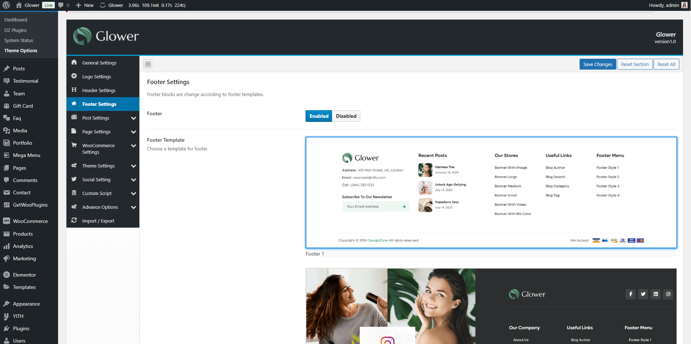Open the WordPress logo menu
691x344 pixels.
click(x=6, y=5)
